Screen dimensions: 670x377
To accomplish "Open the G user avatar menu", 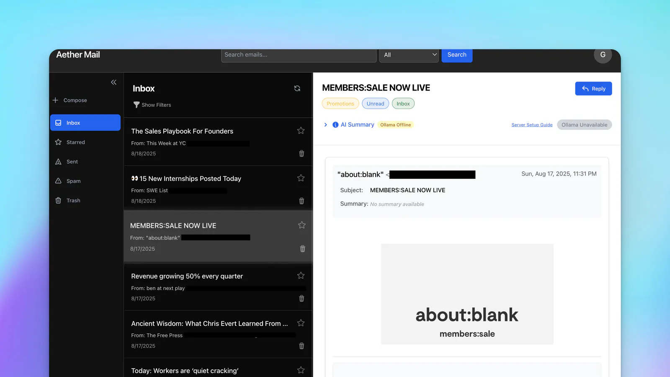I will coord(603,55).
